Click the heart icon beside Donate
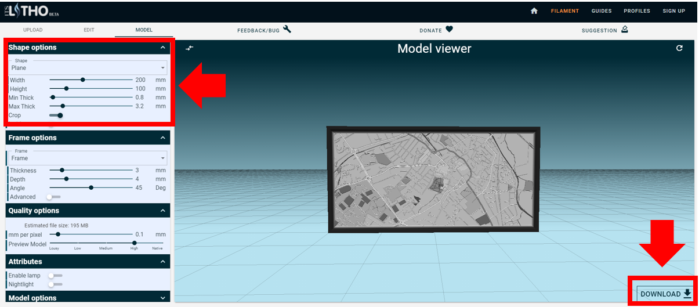The image size is (699, 307). (x=449, y=30)
